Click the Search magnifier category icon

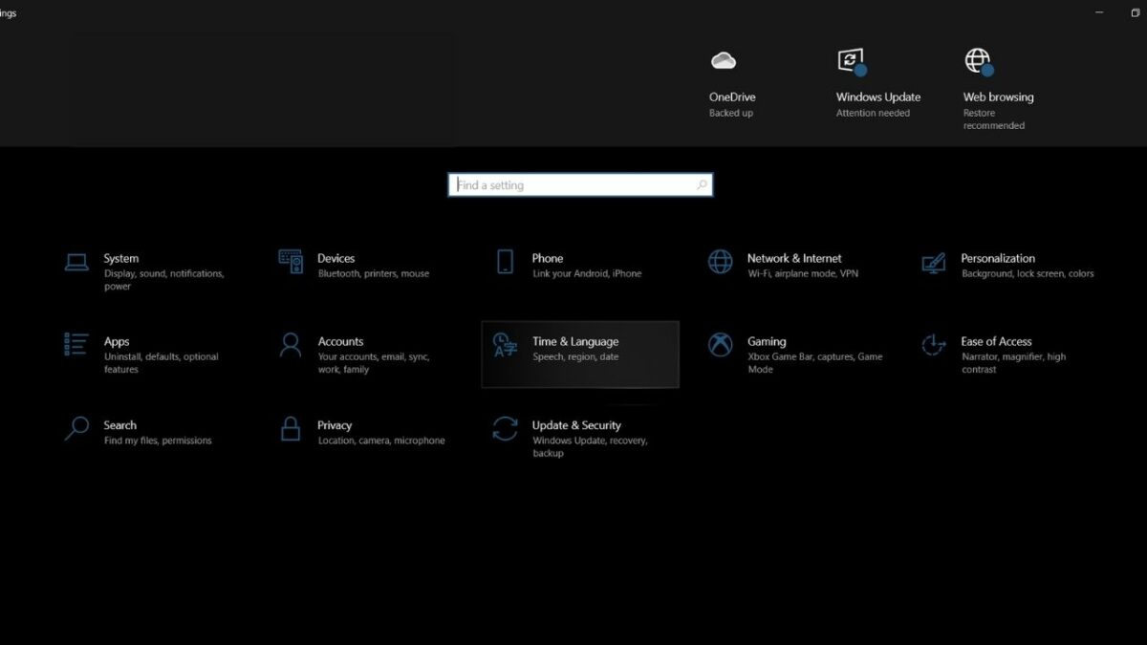click(x=76, y=429)
